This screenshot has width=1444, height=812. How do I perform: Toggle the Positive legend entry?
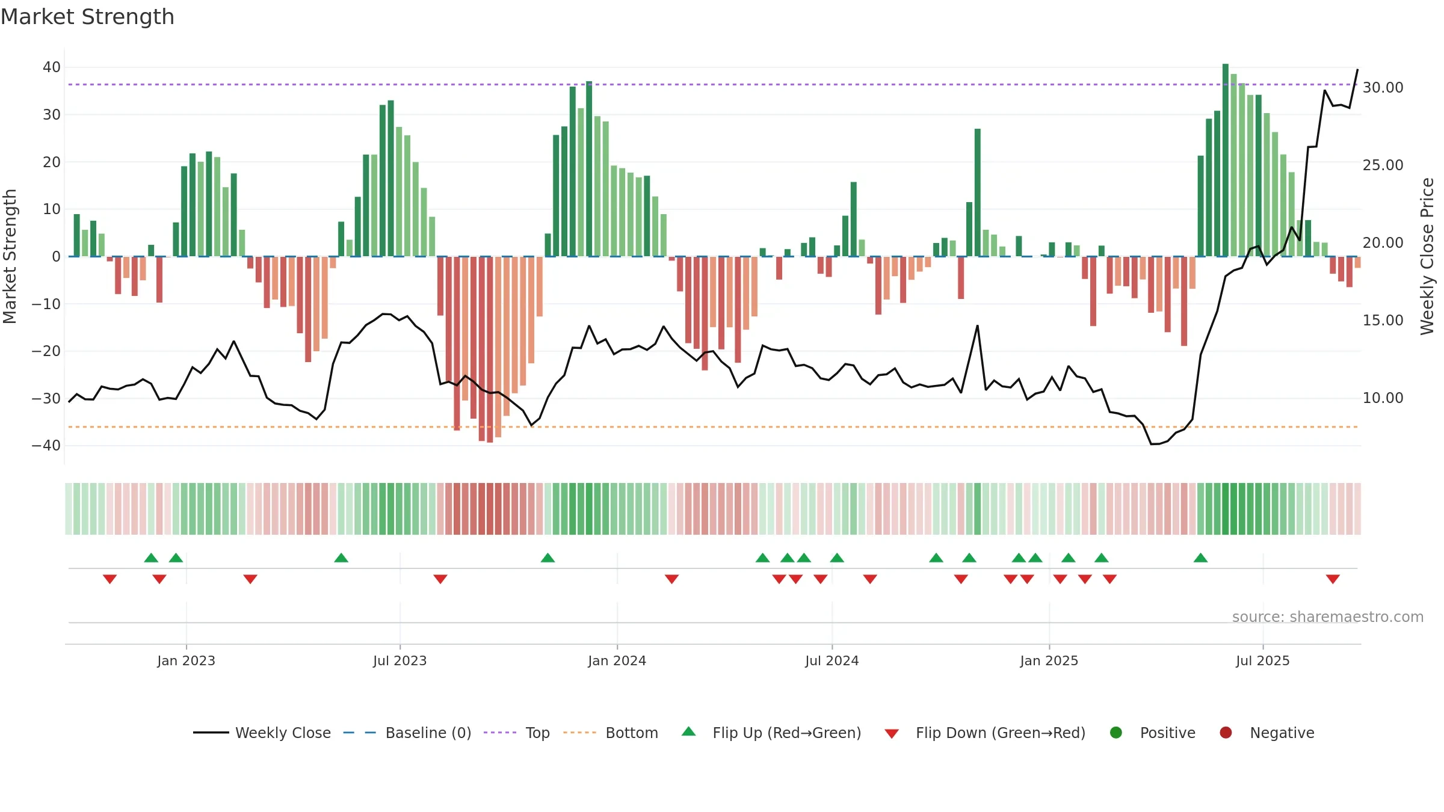click(1152, 733)
